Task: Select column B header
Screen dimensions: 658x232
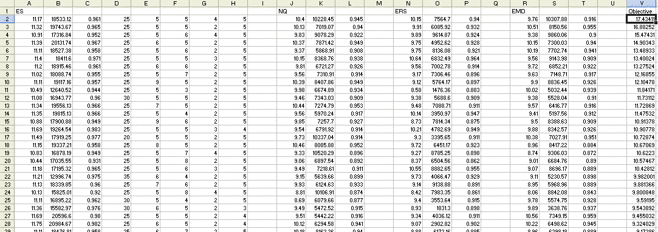Action: click(x=58, y=4)
